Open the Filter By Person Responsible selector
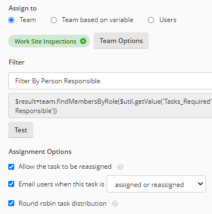This screenshot has height=214, width=212. coord(110,81)
